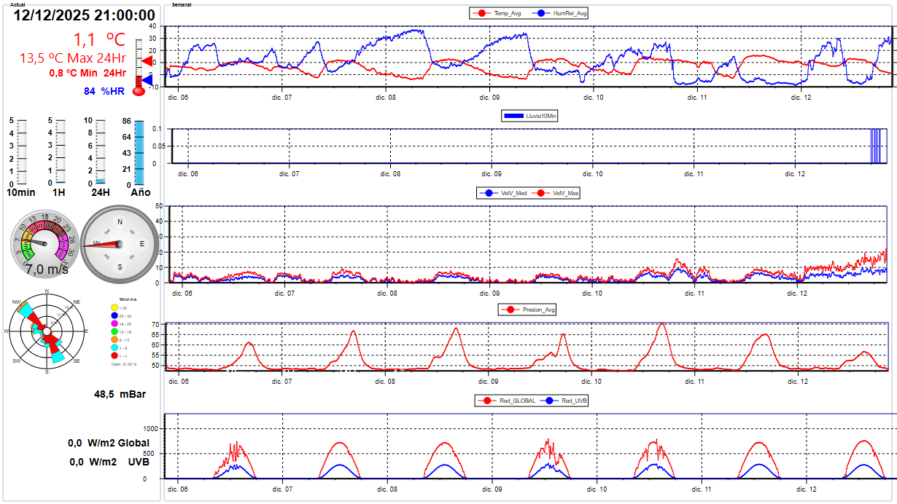
Task: Click the Año rainfall gauge bar
Action: pyautogui.click(x=139, y=152)
